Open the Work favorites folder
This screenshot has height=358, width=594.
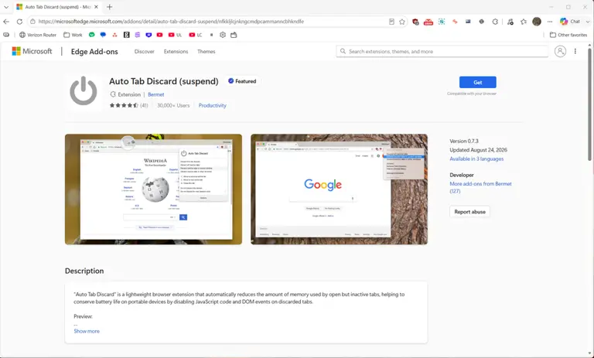point(73,35)
